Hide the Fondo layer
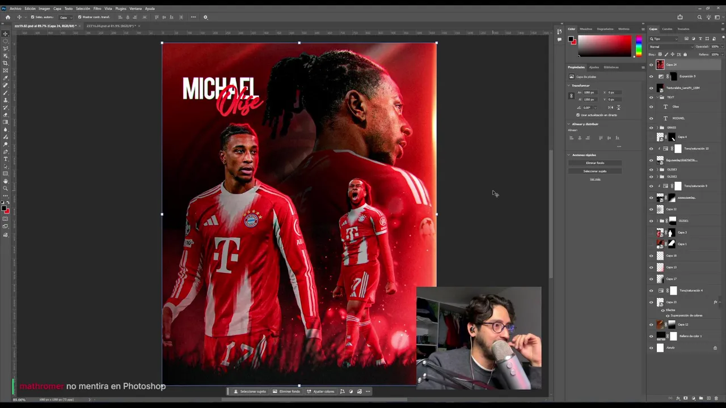The height and width of the screenshot is (408, 726). (x=651, y=348)
